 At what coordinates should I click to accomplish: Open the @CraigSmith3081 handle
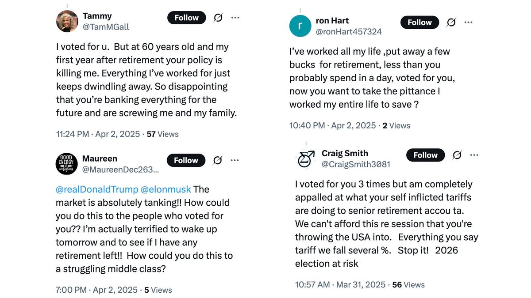click(x=356, y=164)
